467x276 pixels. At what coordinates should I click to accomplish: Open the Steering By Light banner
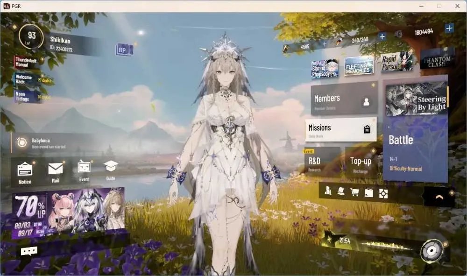(417, 100)
